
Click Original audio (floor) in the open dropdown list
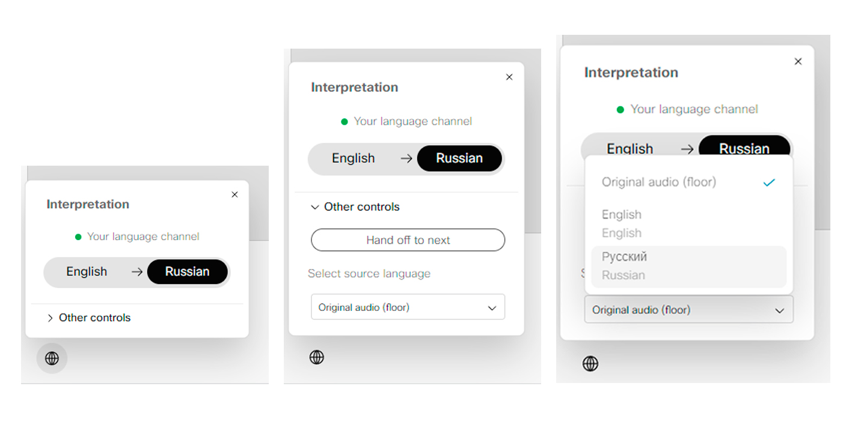click(x=658, y=182)
